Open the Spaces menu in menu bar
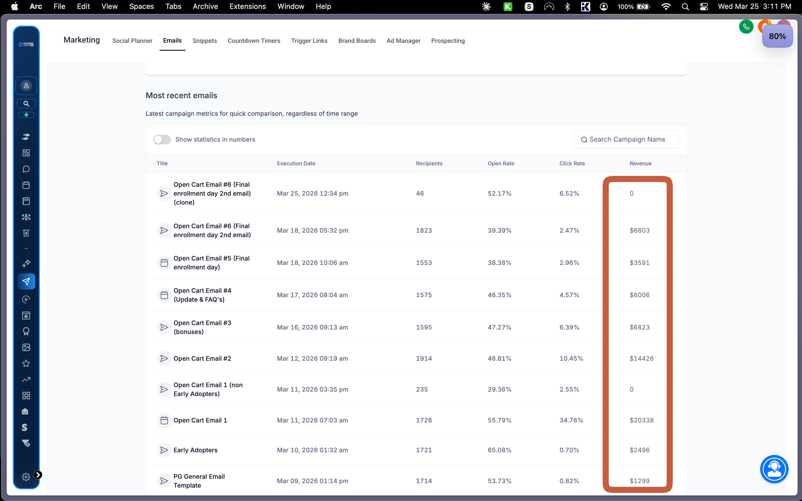This screenshot has width=802, height=501. [141, 6]
